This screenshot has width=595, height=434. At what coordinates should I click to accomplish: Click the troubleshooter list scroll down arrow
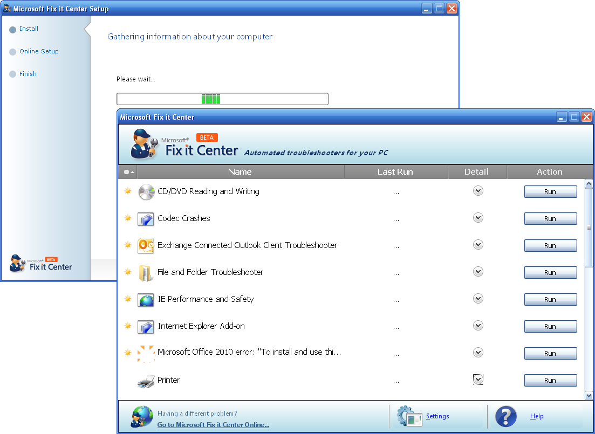[x=589, y=396]
